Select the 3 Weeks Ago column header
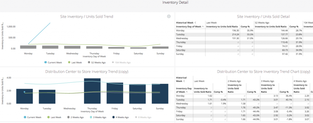 tap(268, 81)
